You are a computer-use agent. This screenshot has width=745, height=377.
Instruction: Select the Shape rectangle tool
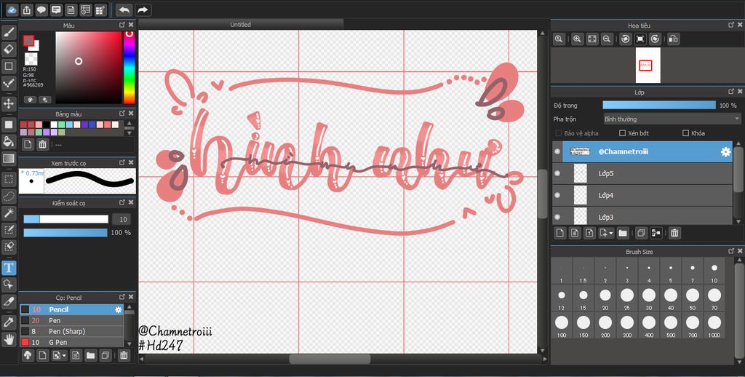click(9, 66)
